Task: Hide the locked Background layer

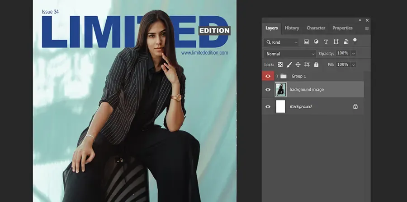Action: 268,106
